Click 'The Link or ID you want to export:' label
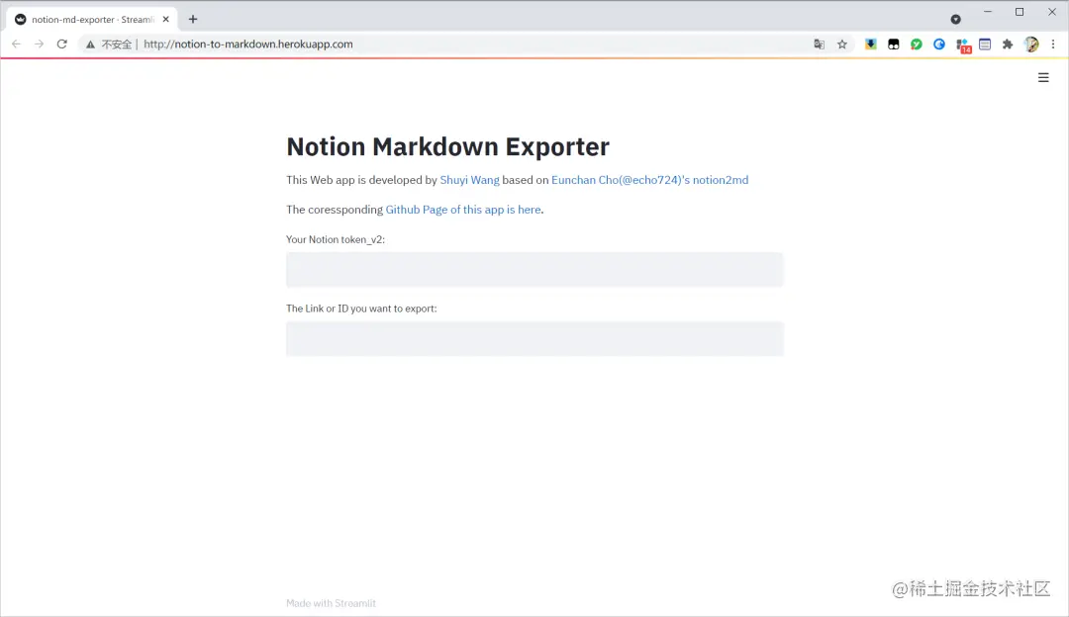Image resolution: width=1069 pixels, height=617 pixels. (x=361, y=308)
